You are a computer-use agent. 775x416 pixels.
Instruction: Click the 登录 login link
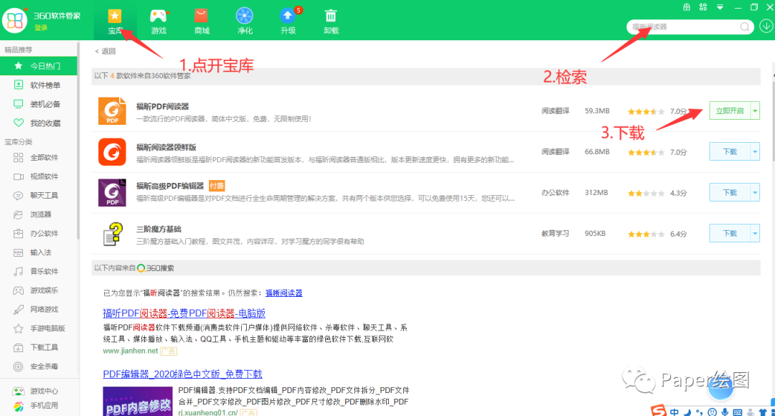click(x=41, y=28)
